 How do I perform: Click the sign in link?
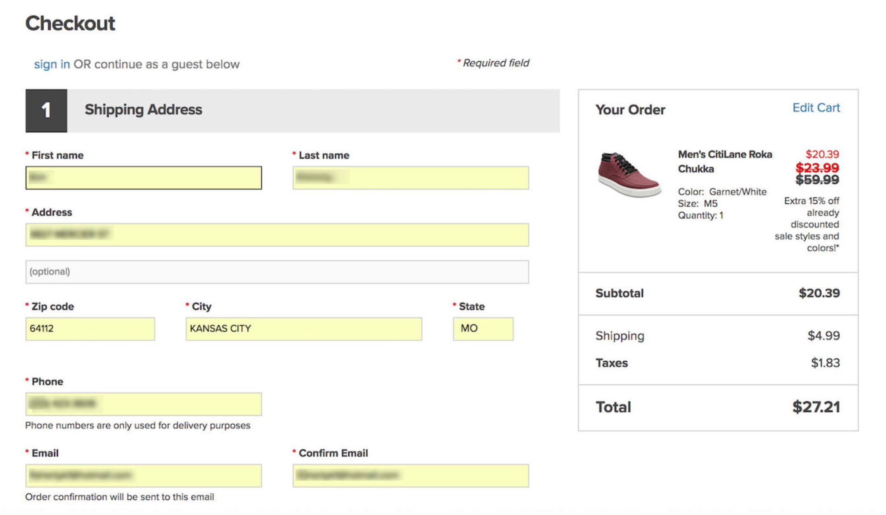pos(51,64)
